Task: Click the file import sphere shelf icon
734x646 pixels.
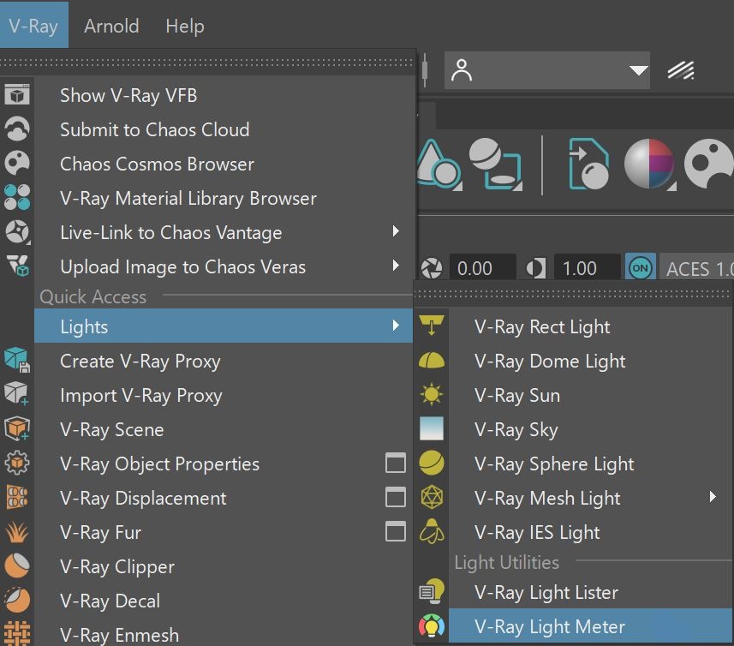Action: coord(589,164)
